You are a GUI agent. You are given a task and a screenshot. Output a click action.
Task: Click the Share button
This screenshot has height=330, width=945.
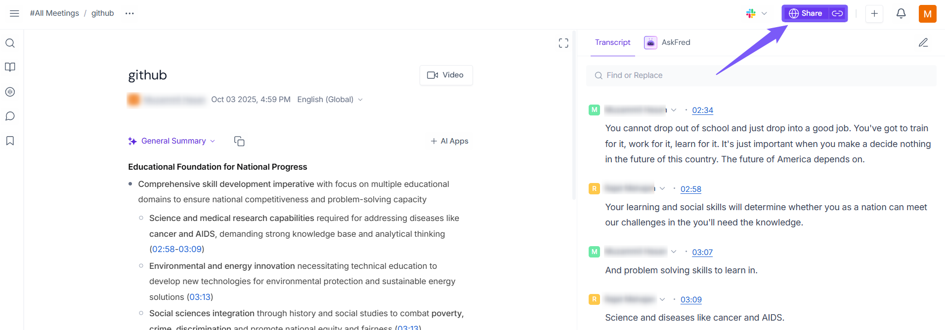click(806, 13)
